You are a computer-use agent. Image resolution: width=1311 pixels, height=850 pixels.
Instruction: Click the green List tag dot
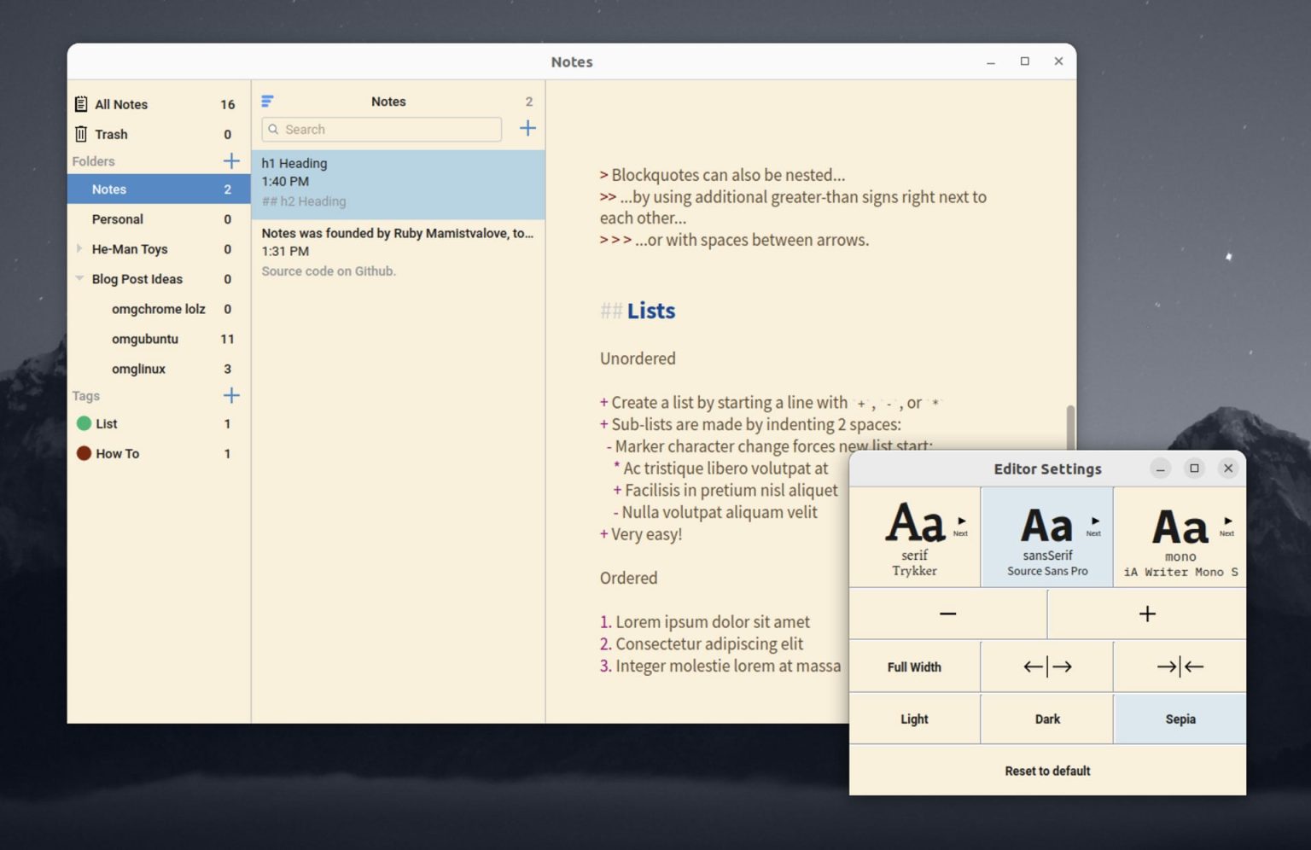pyautogui.click(x=84, y=423)
